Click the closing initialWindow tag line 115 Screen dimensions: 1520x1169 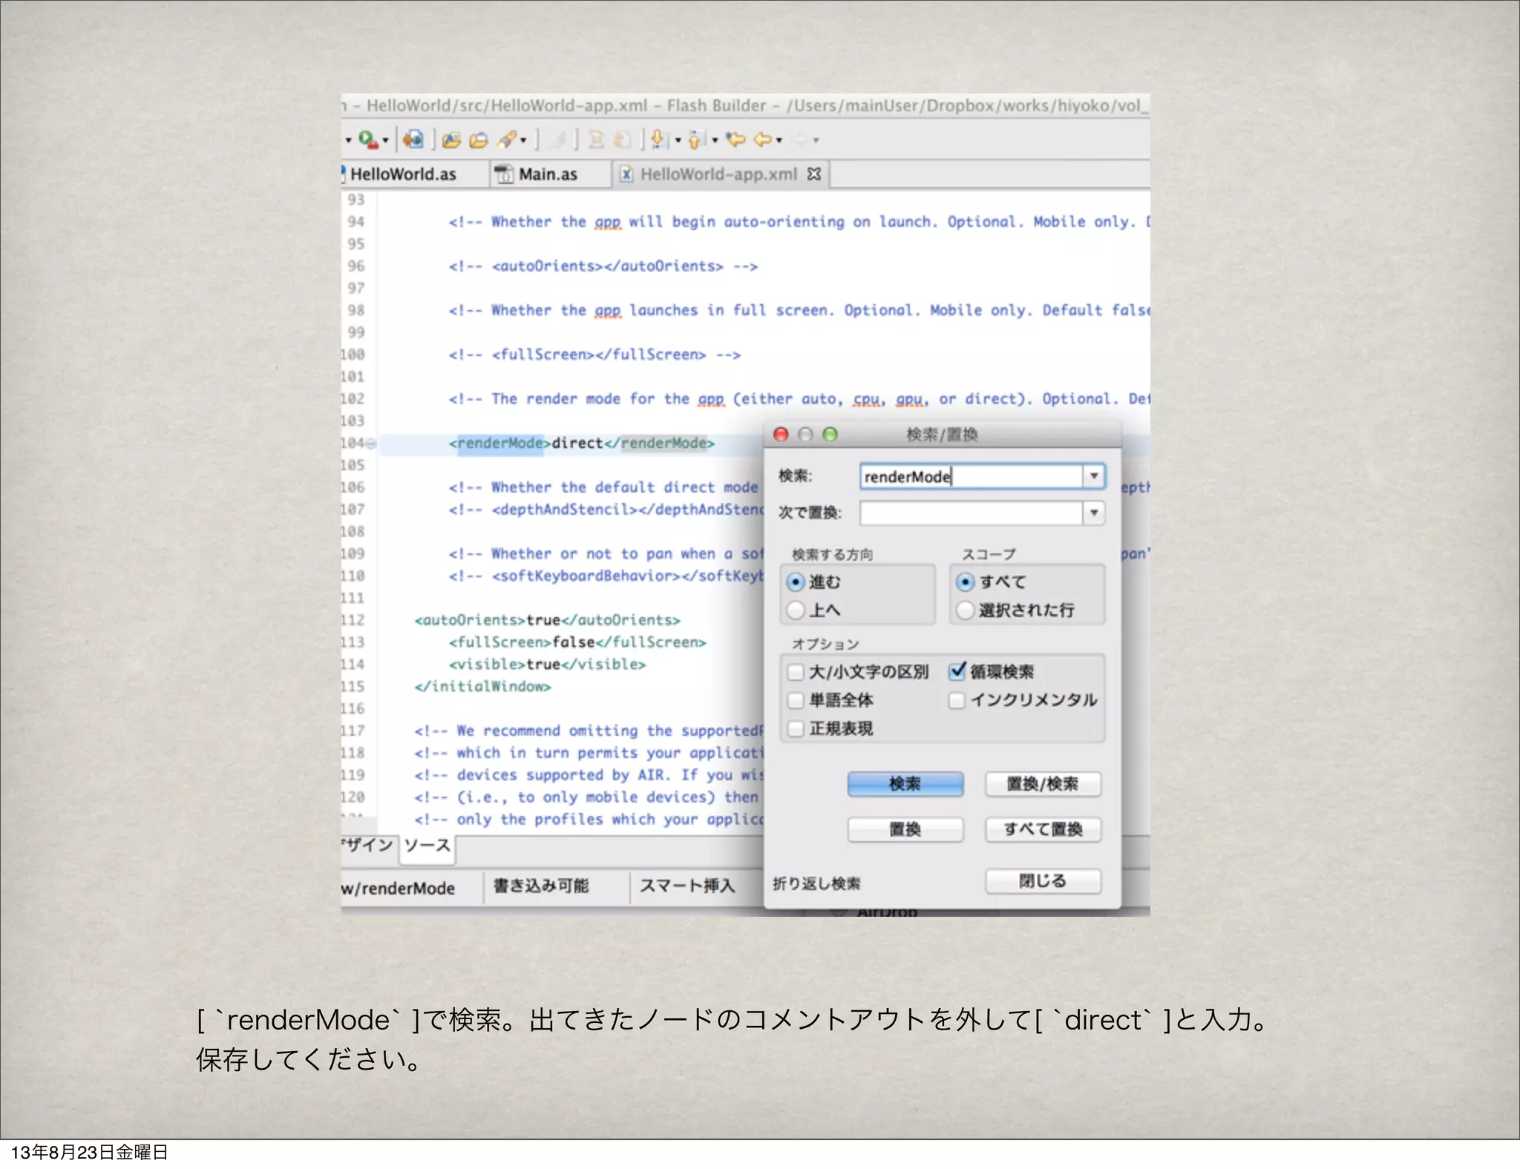pyautogui.click(x=482, y=687)
